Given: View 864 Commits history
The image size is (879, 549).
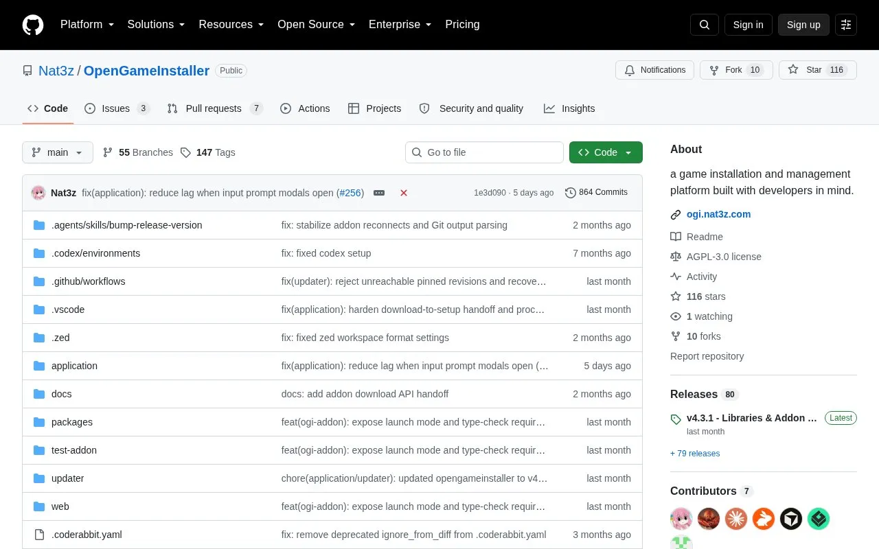Looking at the screenshot, I should tap(596, 192).
